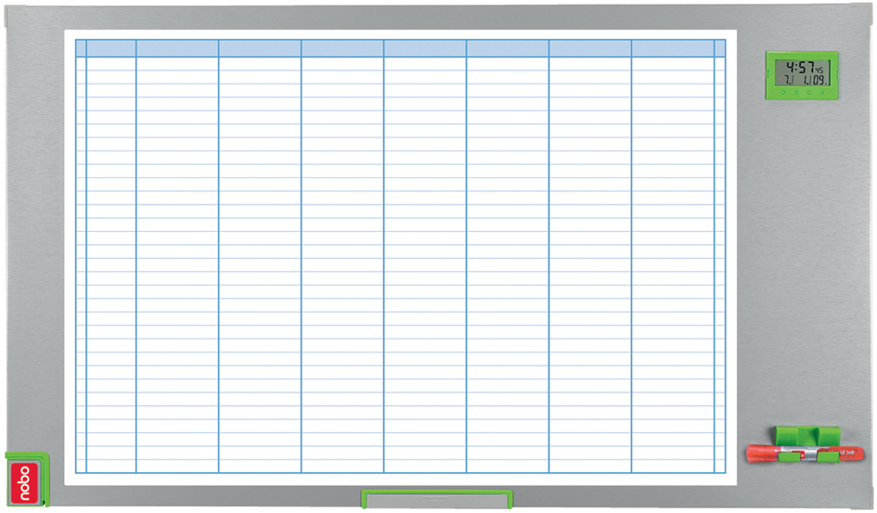
Task: Select the second wide column header cell
Action: tap(260, 48)
